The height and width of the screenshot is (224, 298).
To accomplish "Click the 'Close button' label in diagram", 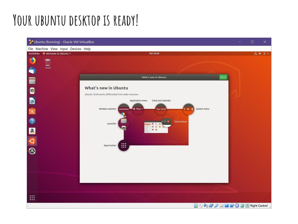I will (180, 122).
